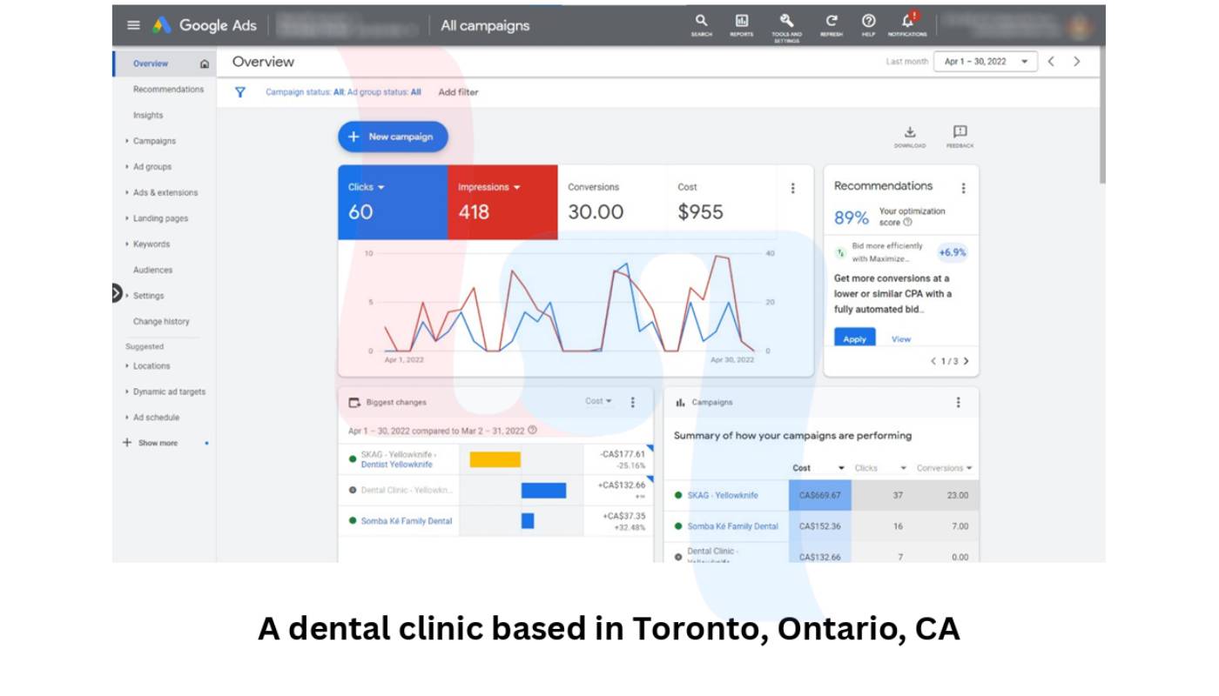Open the Reports icon

point(741,22)
